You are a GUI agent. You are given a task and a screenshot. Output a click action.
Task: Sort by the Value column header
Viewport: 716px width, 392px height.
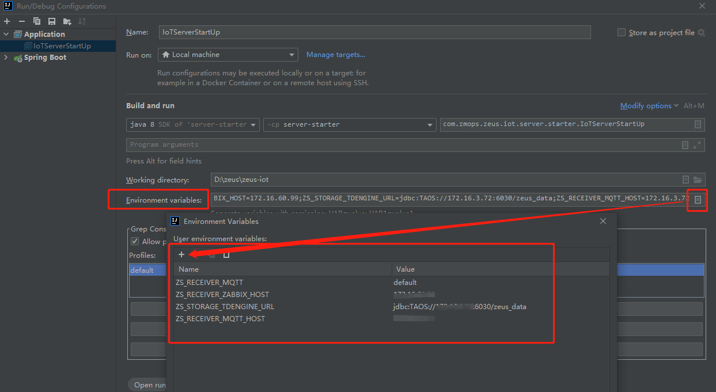click(501, 269)
